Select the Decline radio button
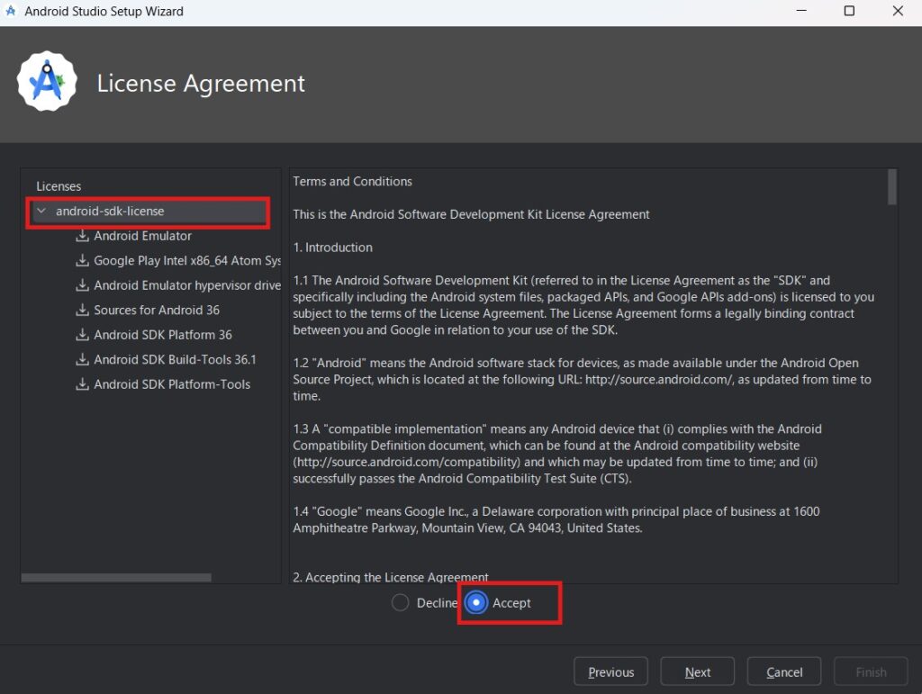 [x=401, y=603]
